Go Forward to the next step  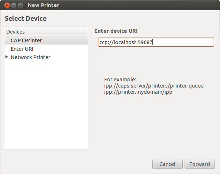pos(200,164)
